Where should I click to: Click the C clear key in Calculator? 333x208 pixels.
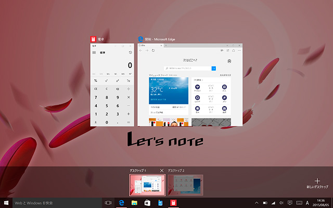[107, 89]
